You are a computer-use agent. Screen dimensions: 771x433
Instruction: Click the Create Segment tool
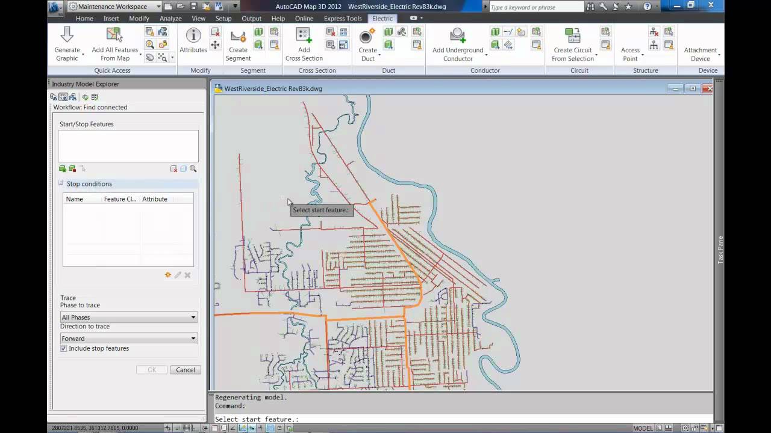238,45
